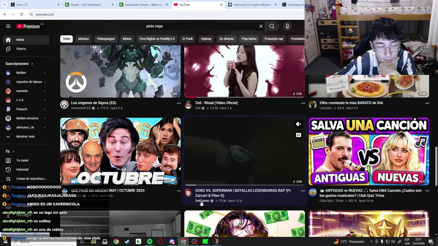This screenshot has width=438, height=246.
Task: Open Listas de reproducción in the sidebar
Action: point(26,179)
